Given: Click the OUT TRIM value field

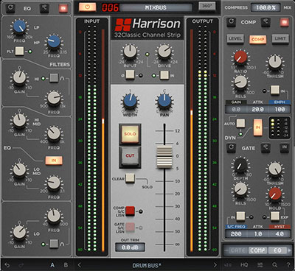Looking at the screenshot, I should coord(130,247).
